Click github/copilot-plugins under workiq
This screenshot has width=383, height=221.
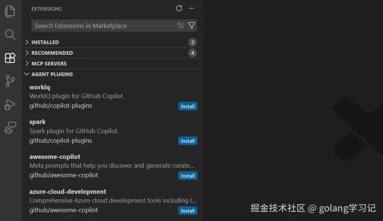coord(60,106)
